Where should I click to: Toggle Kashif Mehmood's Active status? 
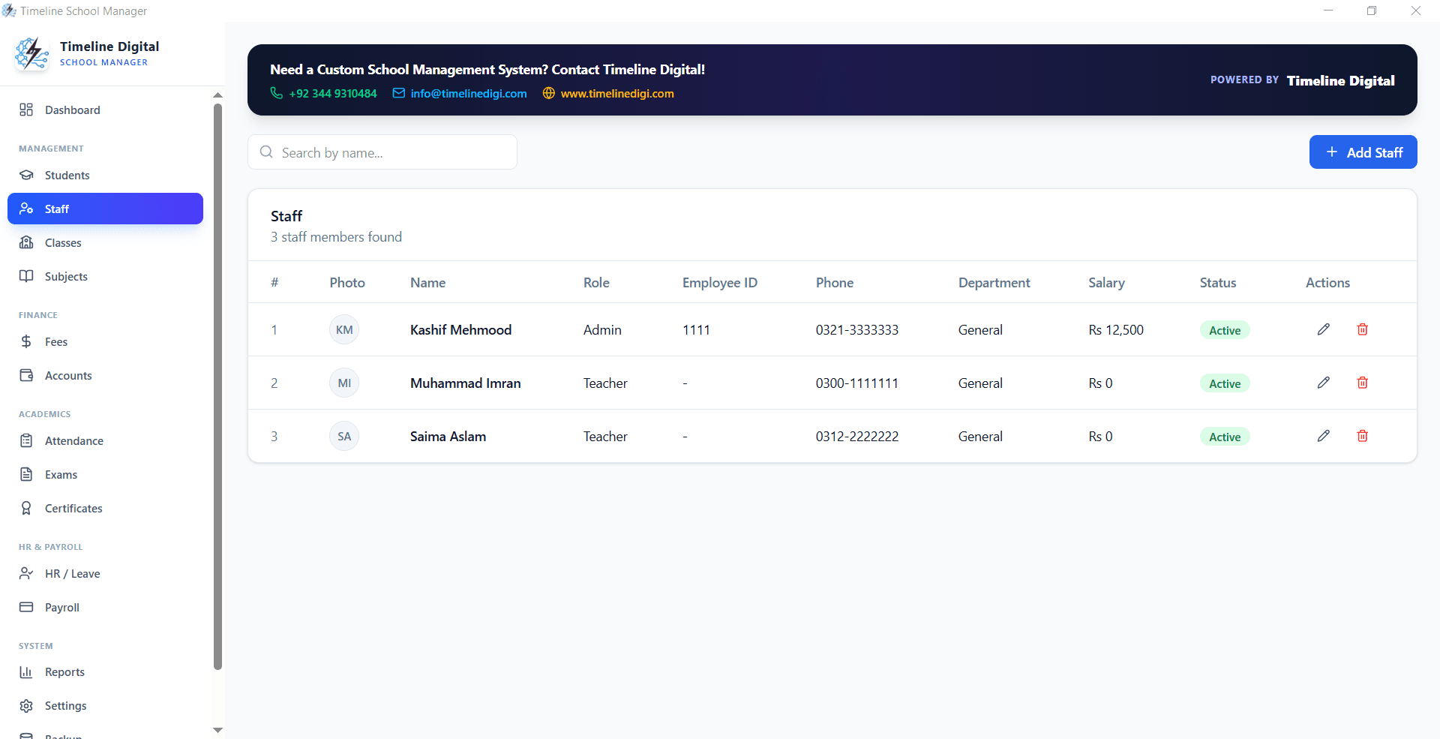(1224, 329)
